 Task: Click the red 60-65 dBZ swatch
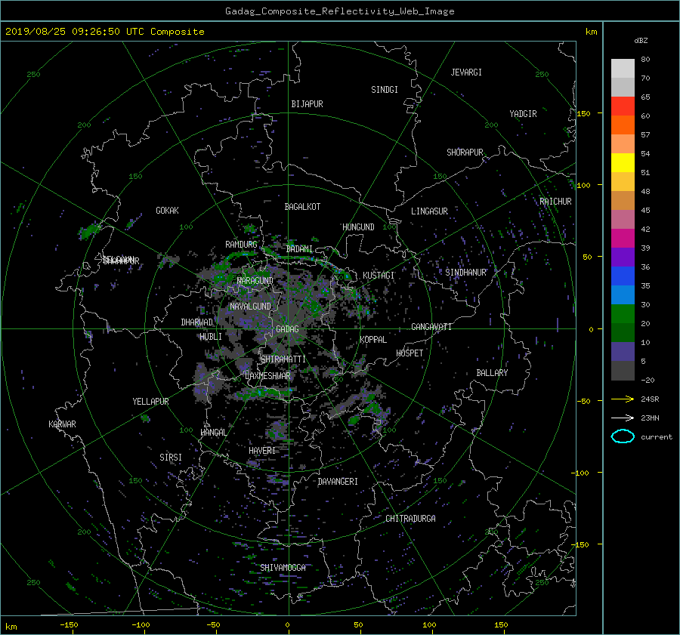623,106
